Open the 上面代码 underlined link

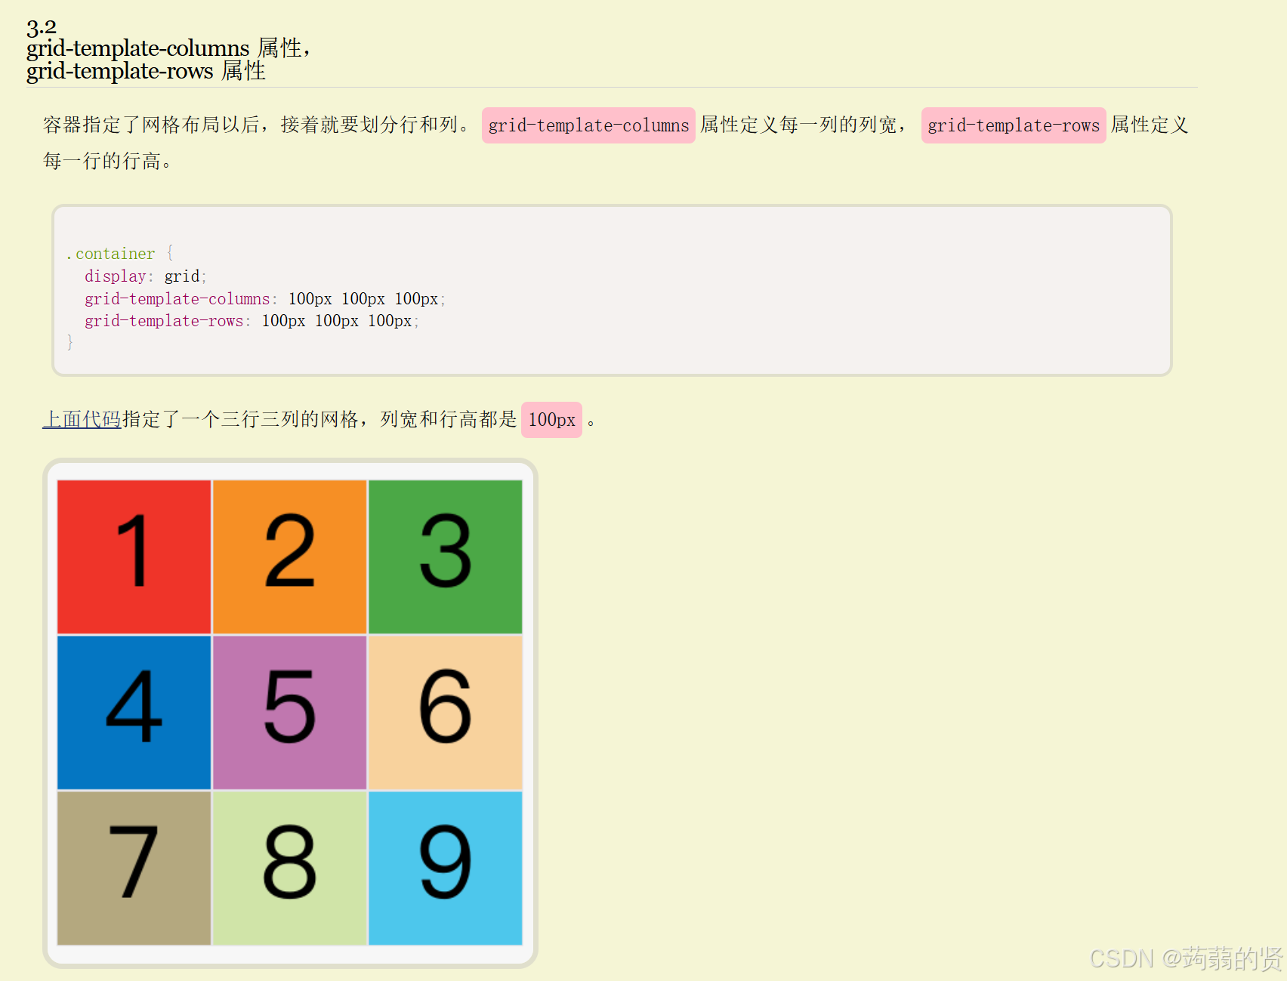click(x=82, y=419)
